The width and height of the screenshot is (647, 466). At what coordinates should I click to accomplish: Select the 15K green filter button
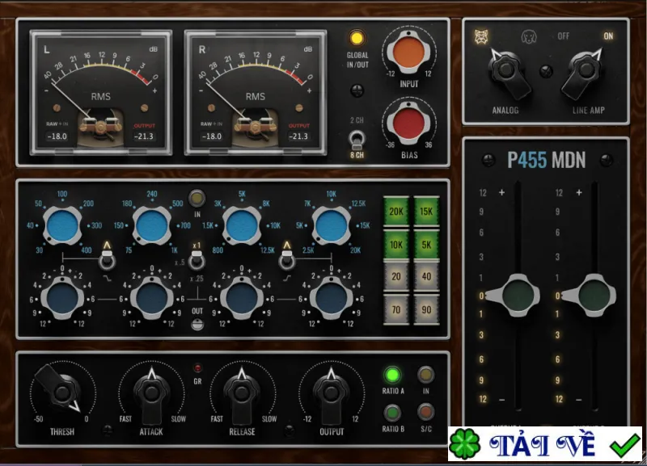point(426,212)
